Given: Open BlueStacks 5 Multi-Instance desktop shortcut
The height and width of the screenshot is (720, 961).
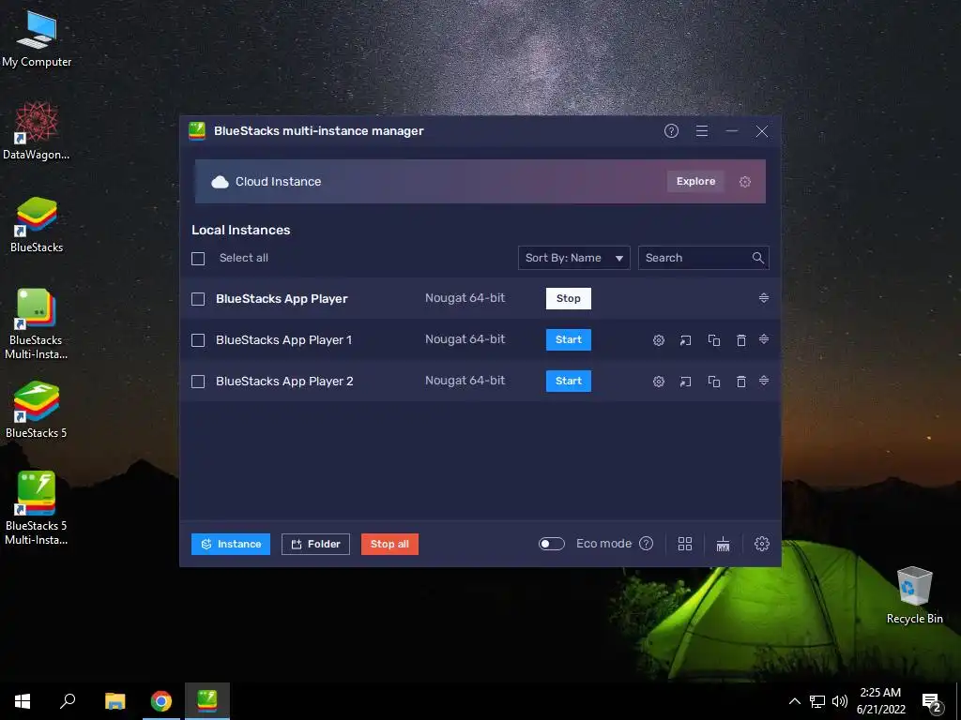Looking at the screenshot, I should click(37, 508).
